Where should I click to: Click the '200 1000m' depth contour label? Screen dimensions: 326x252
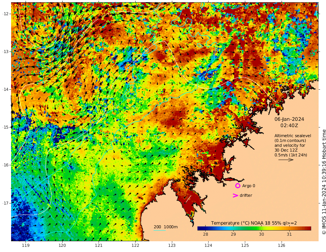(x=166, y=227)
